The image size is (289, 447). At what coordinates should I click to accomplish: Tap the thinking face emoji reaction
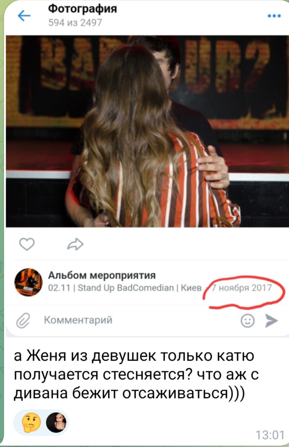(31, 423)
